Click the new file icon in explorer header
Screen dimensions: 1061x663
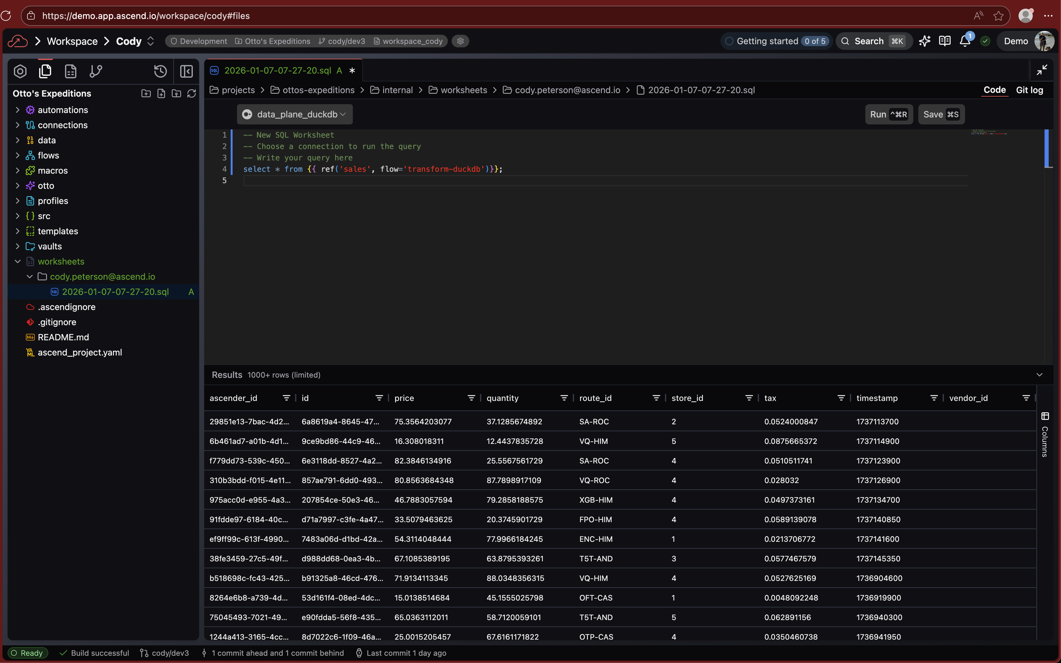point(161,93)
